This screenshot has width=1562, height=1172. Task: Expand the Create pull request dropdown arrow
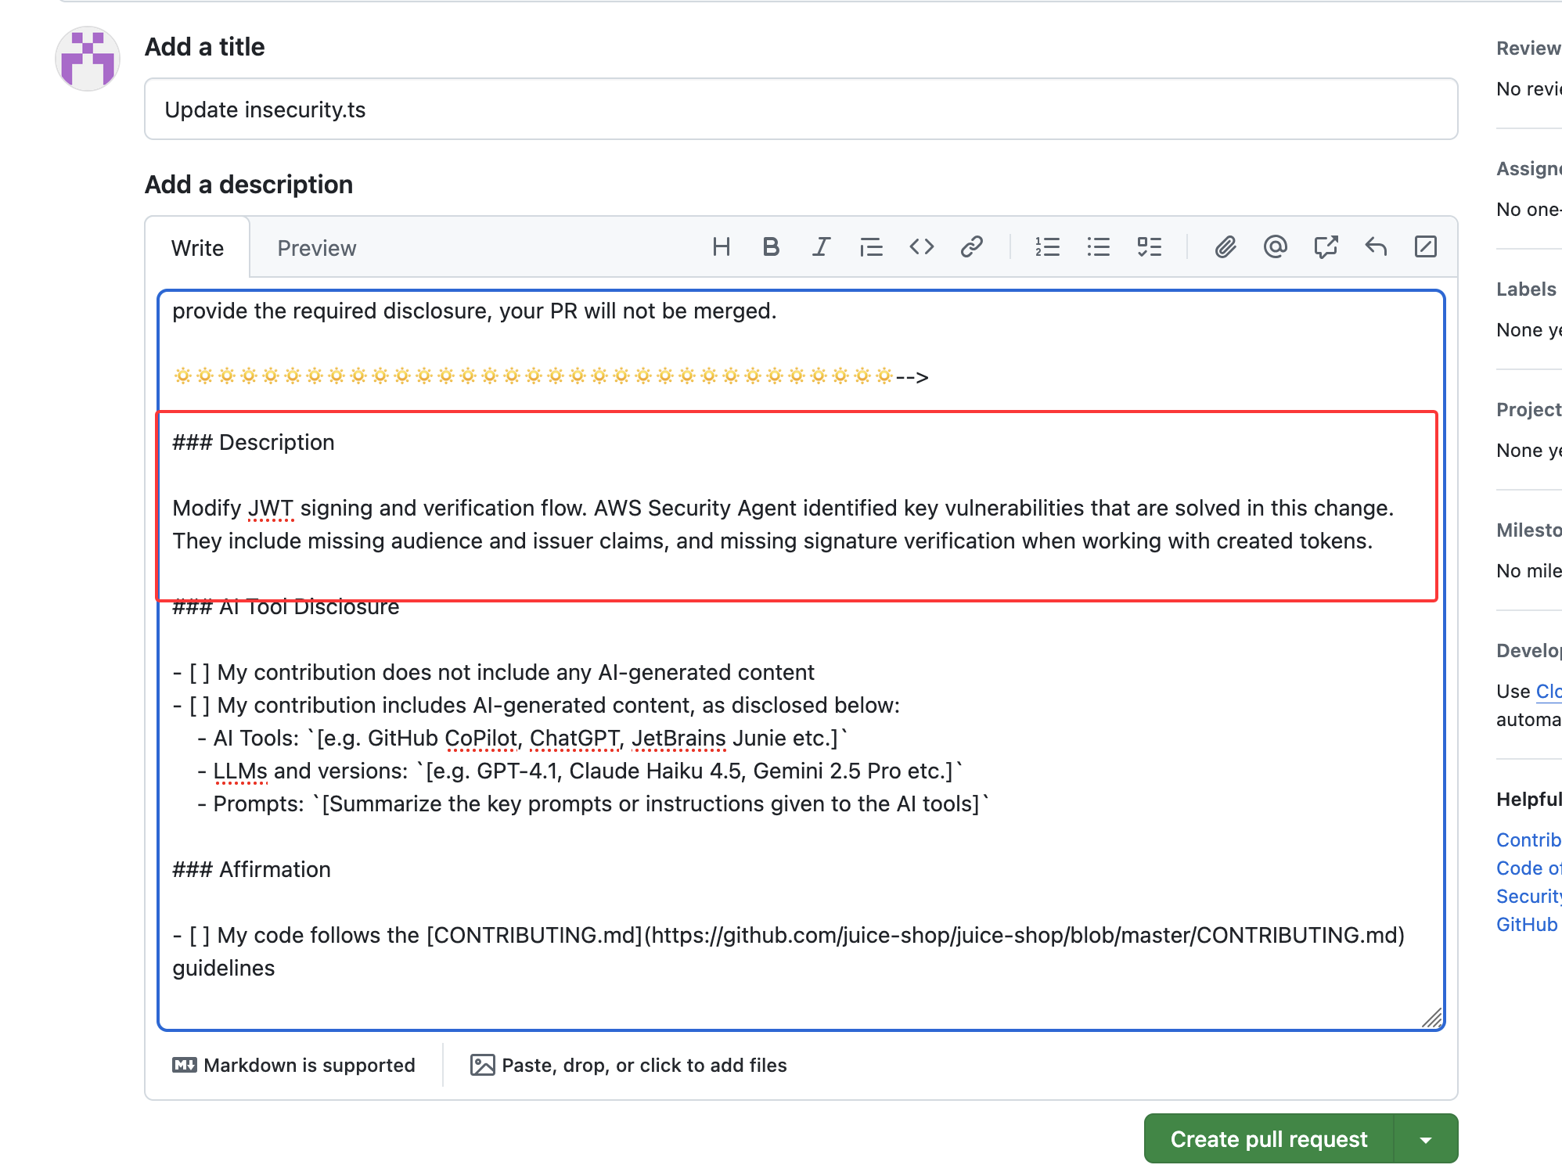pyautogui.click(x=1426, y=1139)
